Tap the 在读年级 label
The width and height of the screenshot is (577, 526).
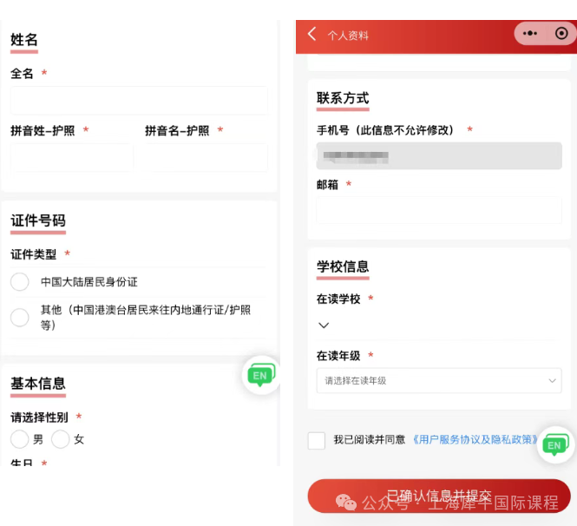(338, 356)
